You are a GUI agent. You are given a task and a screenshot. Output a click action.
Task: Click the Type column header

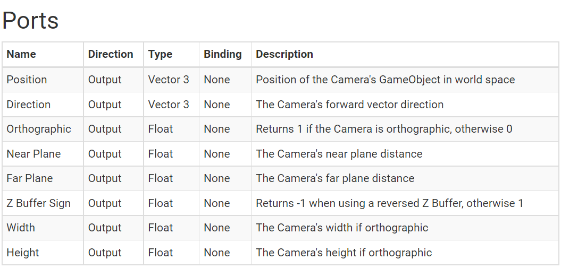(160, 54)
